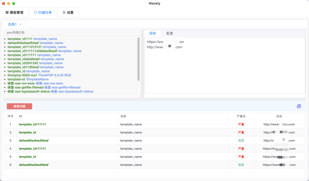
Task: Select template-id TemplateName poc entry
Action: (x=28, y=79)
